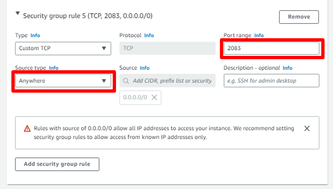Click the magnifier icon in Source field
Screen dimensions: 333x189
pos(126,81)
